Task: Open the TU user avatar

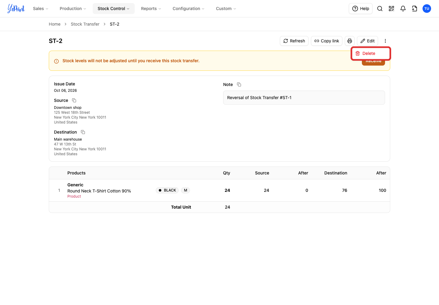Action: click(427, 9)
